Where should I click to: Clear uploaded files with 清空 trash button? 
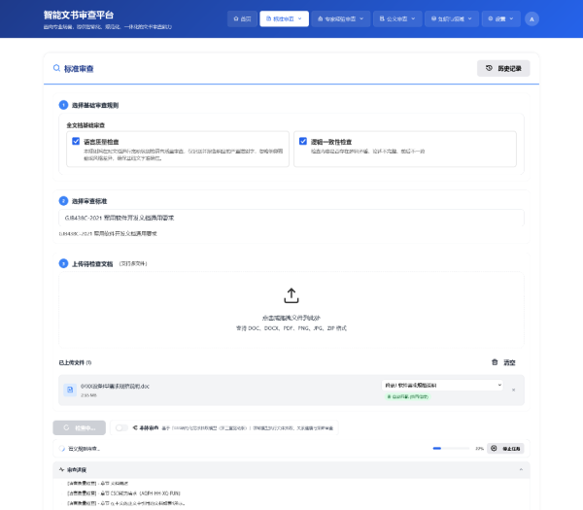(x=503, y=362)
